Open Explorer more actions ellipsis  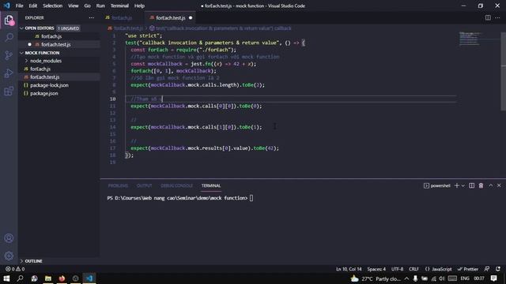coord(92,17)
